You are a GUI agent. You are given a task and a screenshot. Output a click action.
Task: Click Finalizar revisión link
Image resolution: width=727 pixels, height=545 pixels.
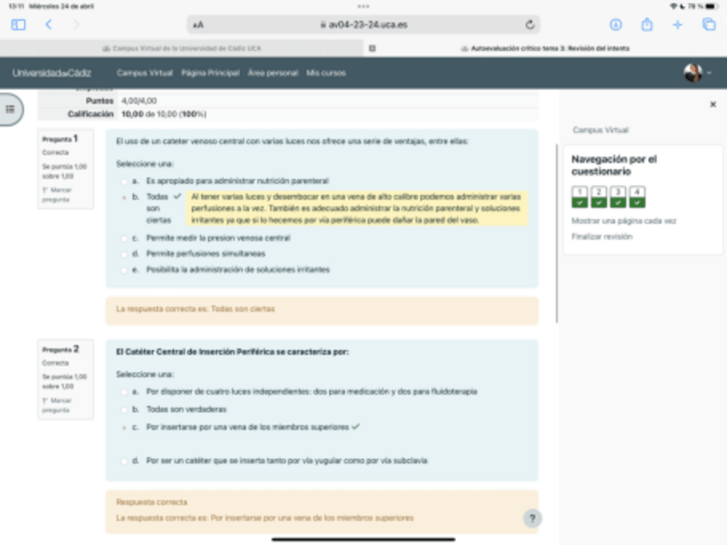click(602, 237)
